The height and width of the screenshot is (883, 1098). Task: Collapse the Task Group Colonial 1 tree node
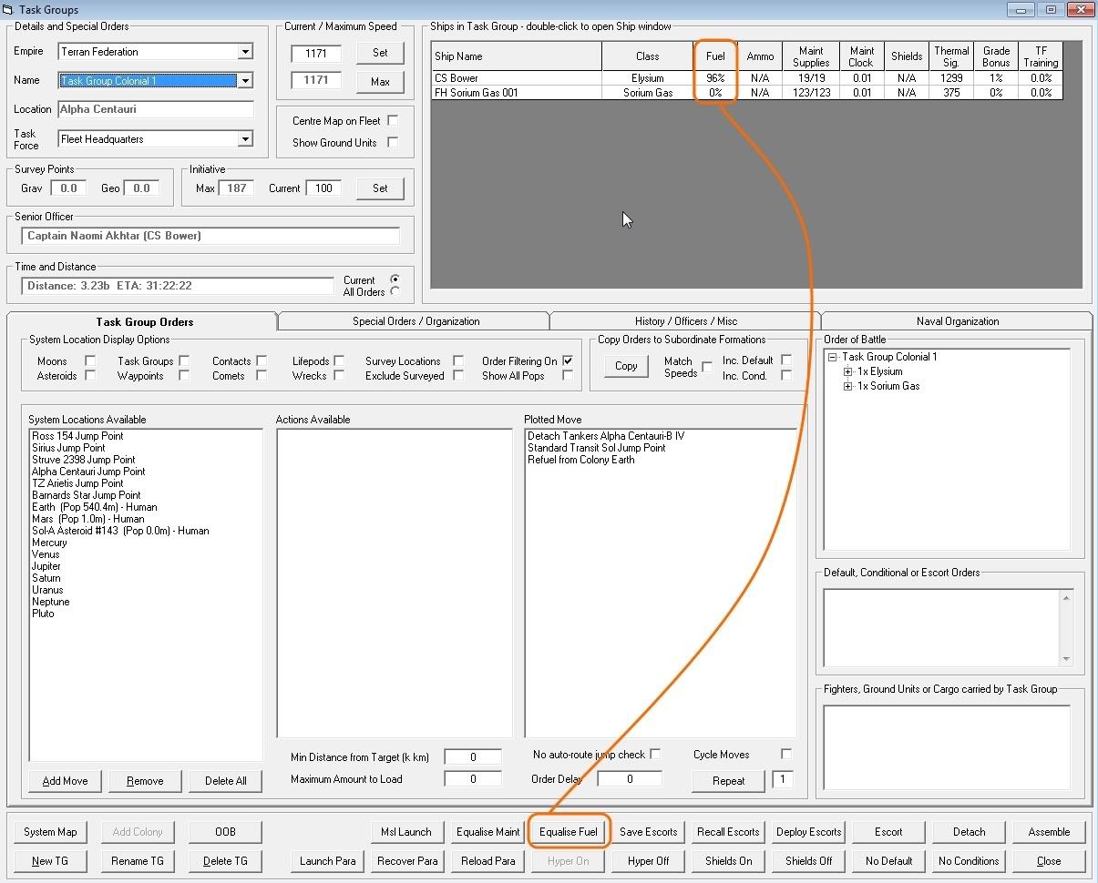coord(833,357)
